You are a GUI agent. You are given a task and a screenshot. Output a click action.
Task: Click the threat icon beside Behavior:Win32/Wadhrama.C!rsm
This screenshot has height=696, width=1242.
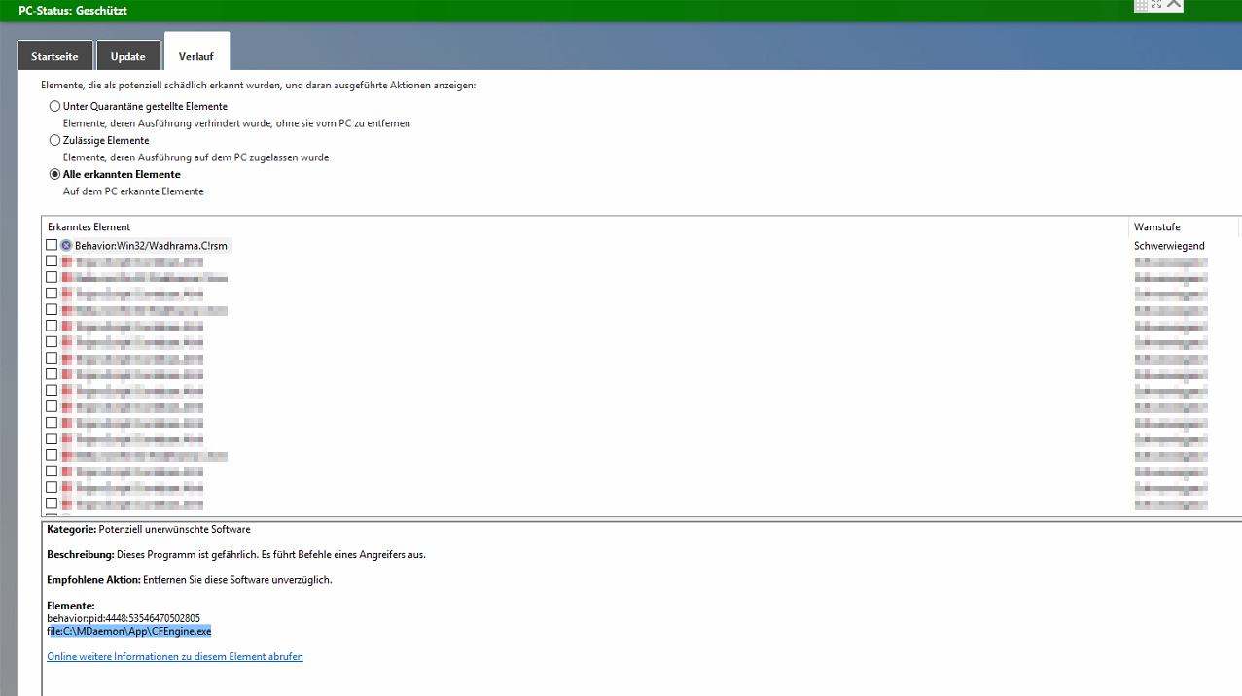pyautogui.click(x=66, y=246)
